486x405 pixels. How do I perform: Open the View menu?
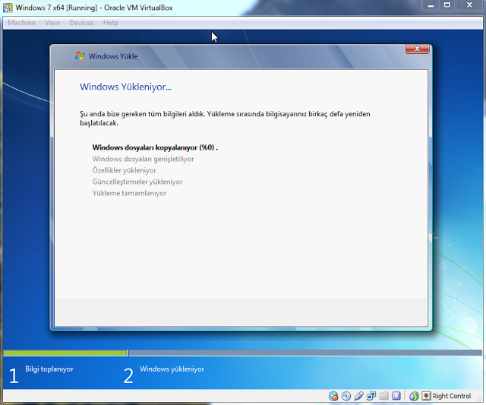[x=52, y=23]
